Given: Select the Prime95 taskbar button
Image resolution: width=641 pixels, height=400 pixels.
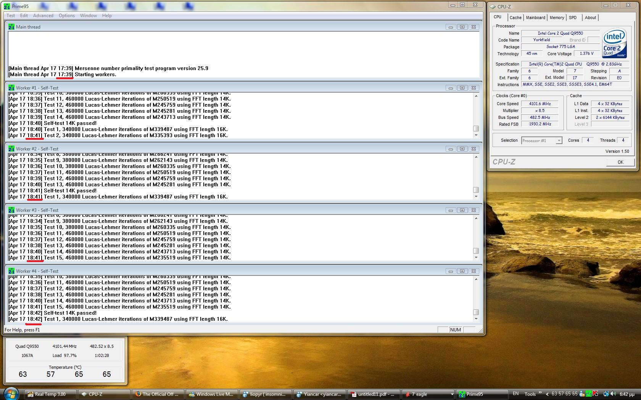Looking at the screenshot, I should pyautogui.click(x=482, y=394).
